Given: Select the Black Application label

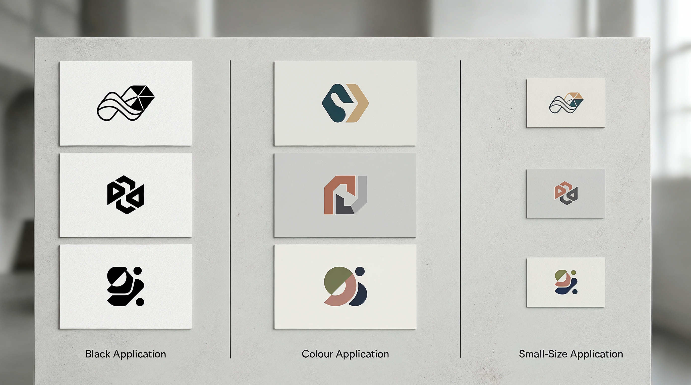Looking at the screenshot, I should click(x=126, y=354).
